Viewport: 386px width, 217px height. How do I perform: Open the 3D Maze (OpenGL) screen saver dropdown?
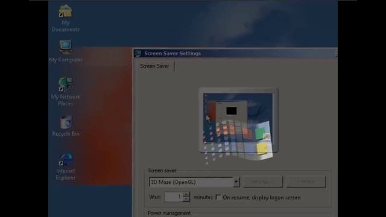tap(236, 182)
